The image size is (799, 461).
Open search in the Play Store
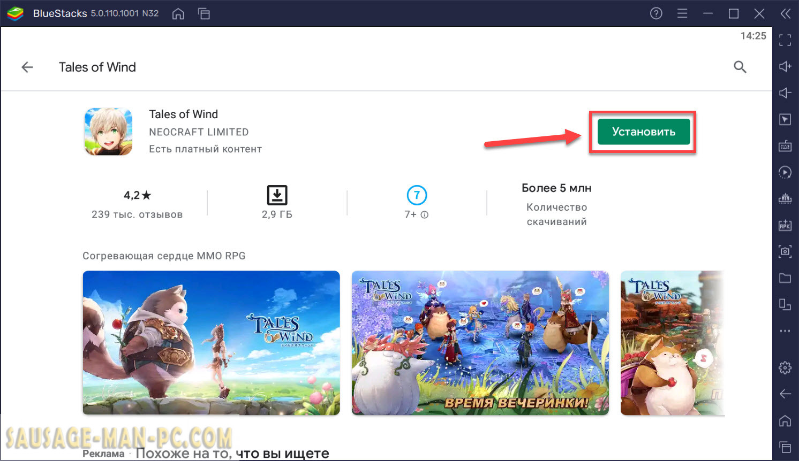(740, 67)
